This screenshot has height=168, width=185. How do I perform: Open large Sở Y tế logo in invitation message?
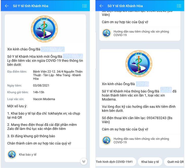pyautogui.click(x=44, y=29)
